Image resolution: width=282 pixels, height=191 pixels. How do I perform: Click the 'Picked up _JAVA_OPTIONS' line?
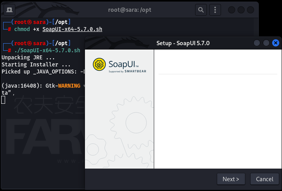(43, 72)
